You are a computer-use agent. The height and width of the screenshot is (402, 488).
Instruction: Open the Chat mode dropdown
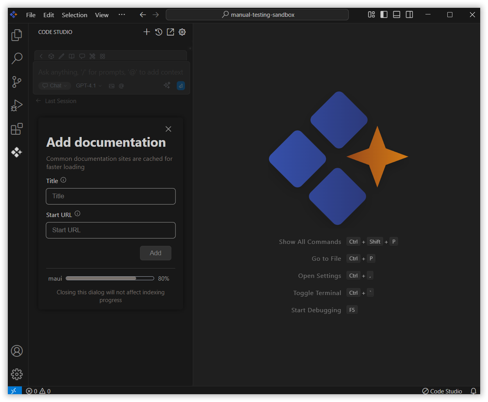[54, 85]
